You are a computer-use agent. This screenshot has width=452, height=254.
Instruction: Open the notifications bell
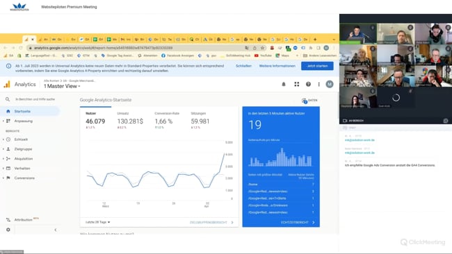coord(284,84)
